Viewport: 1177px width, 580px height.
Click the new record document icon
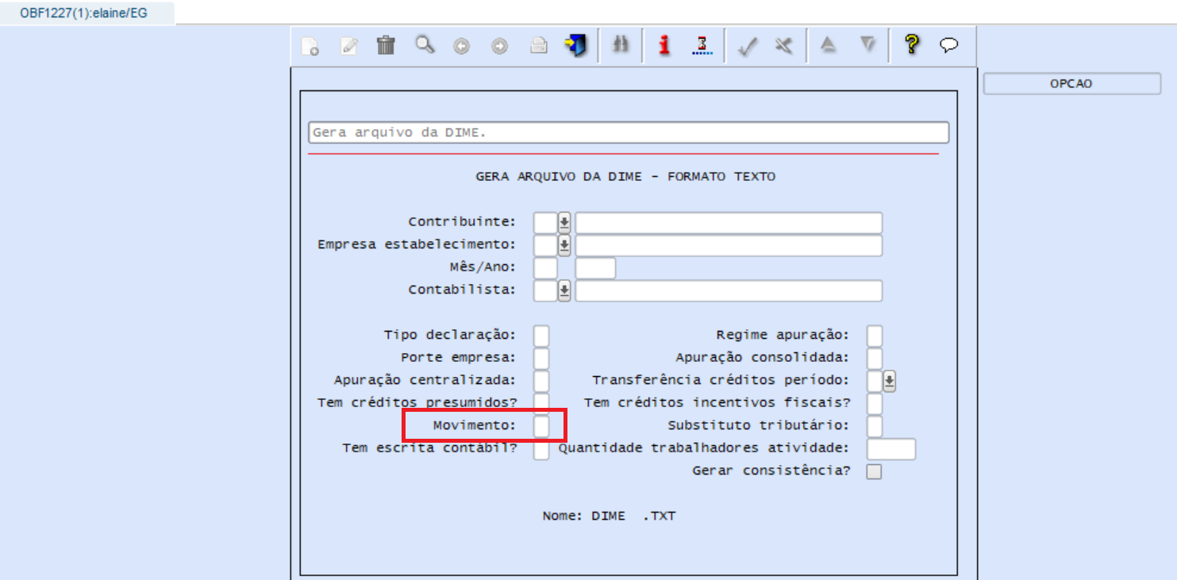click(x=310, y=47)
